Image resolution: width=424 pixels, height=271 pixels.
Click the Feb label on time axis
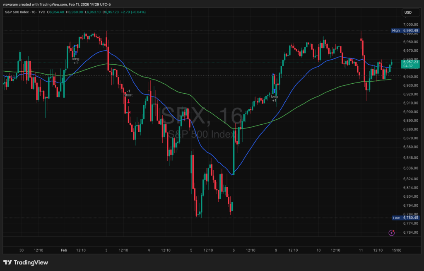63,250
